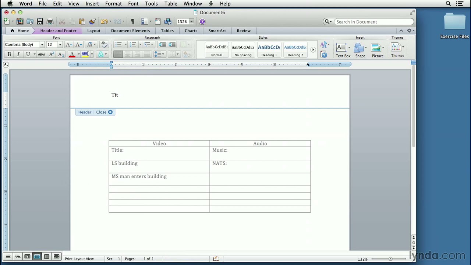
Task: Click the Format Painter brush icon
Action: 92,22
